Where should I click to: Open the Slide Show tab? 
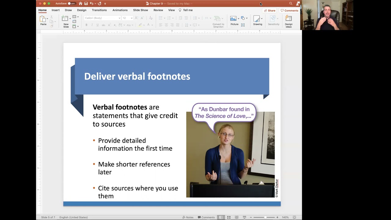[x=141, y=10]
